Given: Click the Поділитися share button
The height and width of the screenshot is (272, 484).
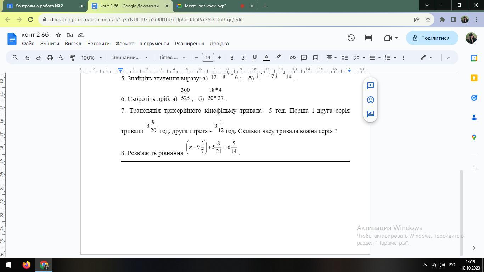Looking at the screenshot, I should (x=431, y=38).
